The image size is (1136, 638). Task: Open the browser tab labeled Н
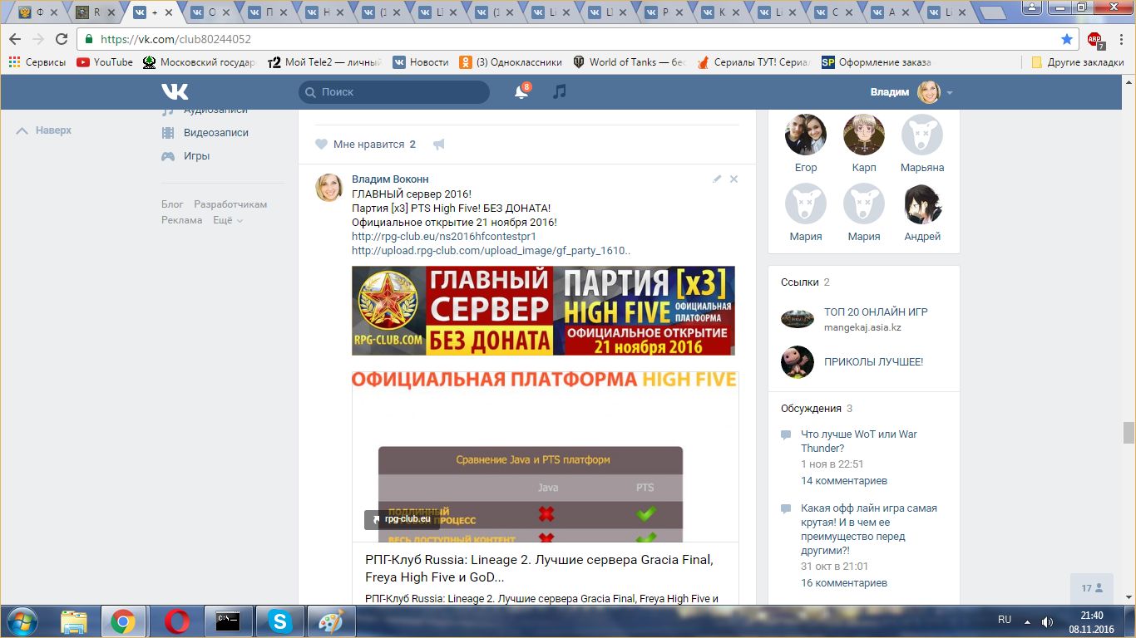(322, 12)
